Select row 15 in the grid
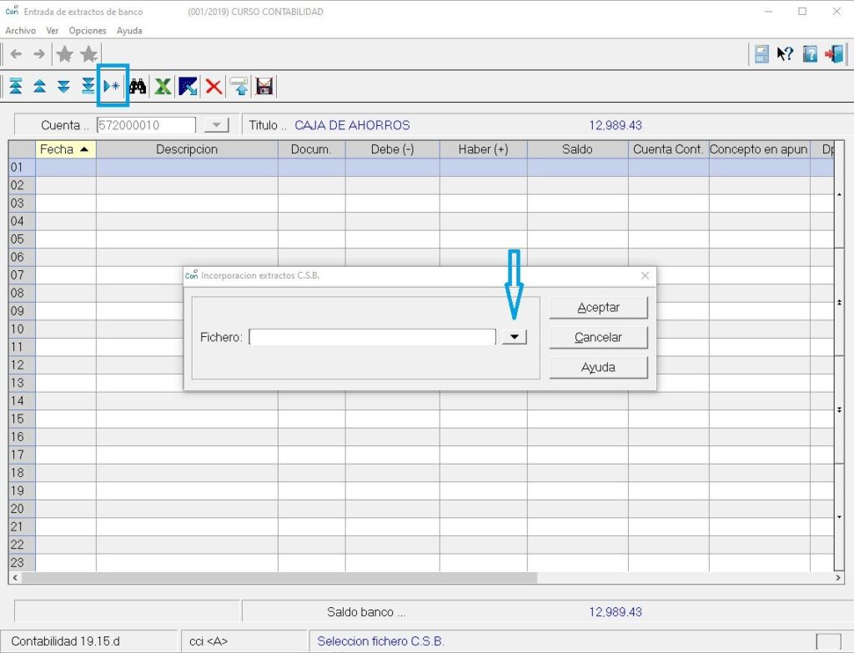854x653 pixels. click(421, 419)
